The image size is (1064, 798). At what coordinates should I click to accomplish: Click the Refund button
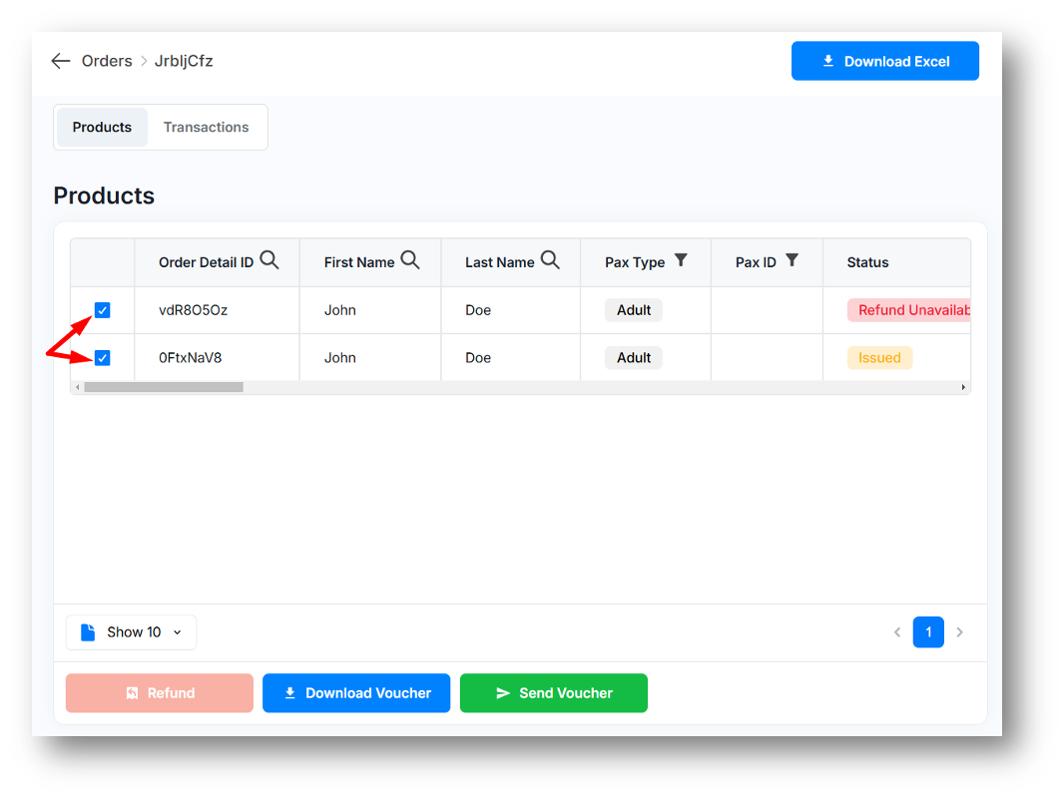(160, 693)
